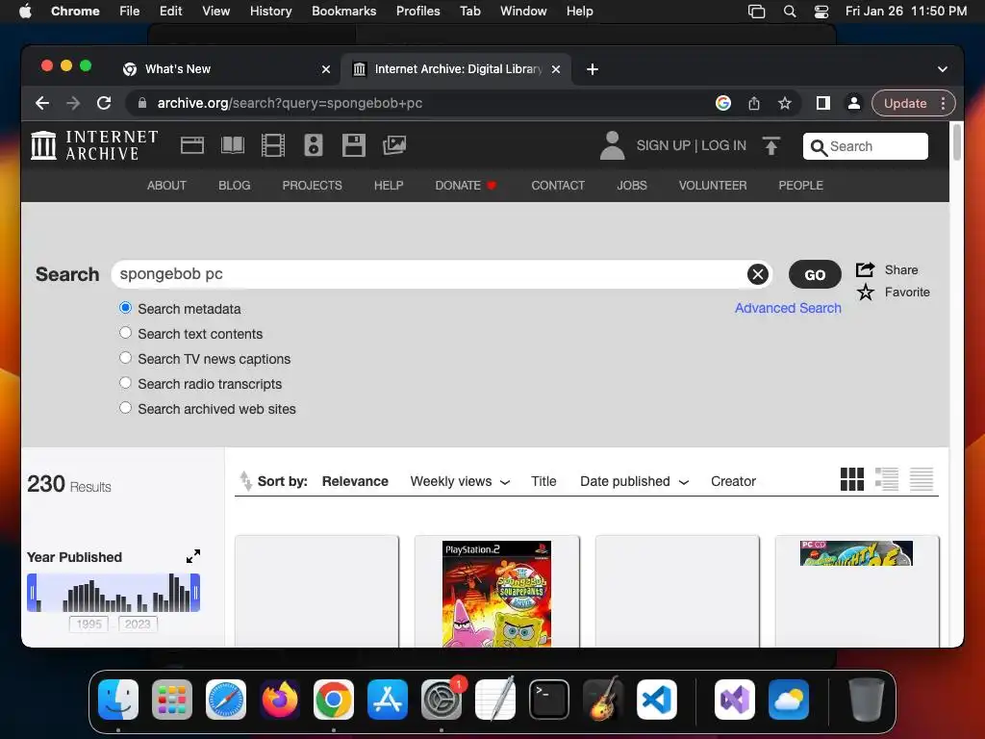Select Search archived web sites option

tap(126, 408)
